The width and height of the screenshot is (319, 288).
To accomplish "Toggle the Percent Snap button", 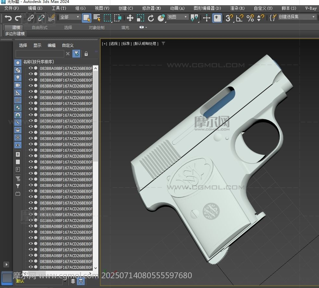I will tap(250, 18).
